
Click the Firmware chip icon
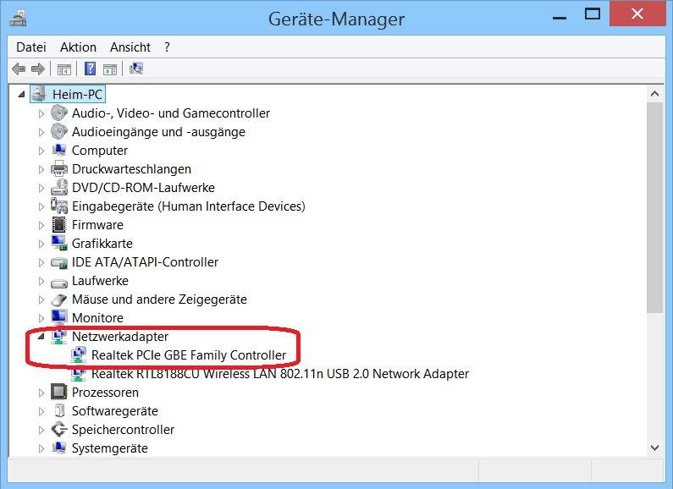(x=58, y=224)
